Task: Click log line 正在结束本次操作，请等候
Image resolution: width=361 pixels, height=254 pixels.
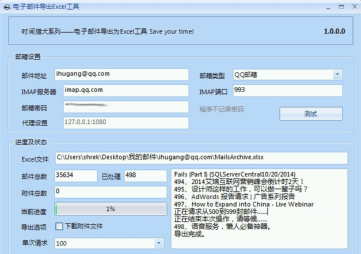Action: click(221, 219)
